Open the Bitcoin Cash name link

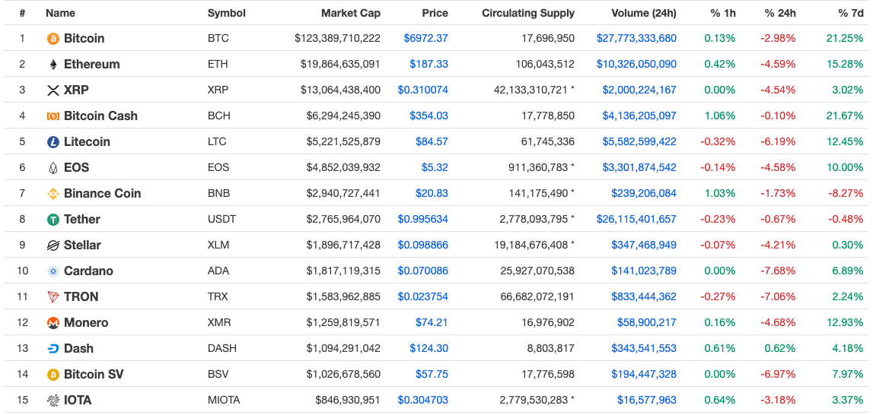click(100, 116)
